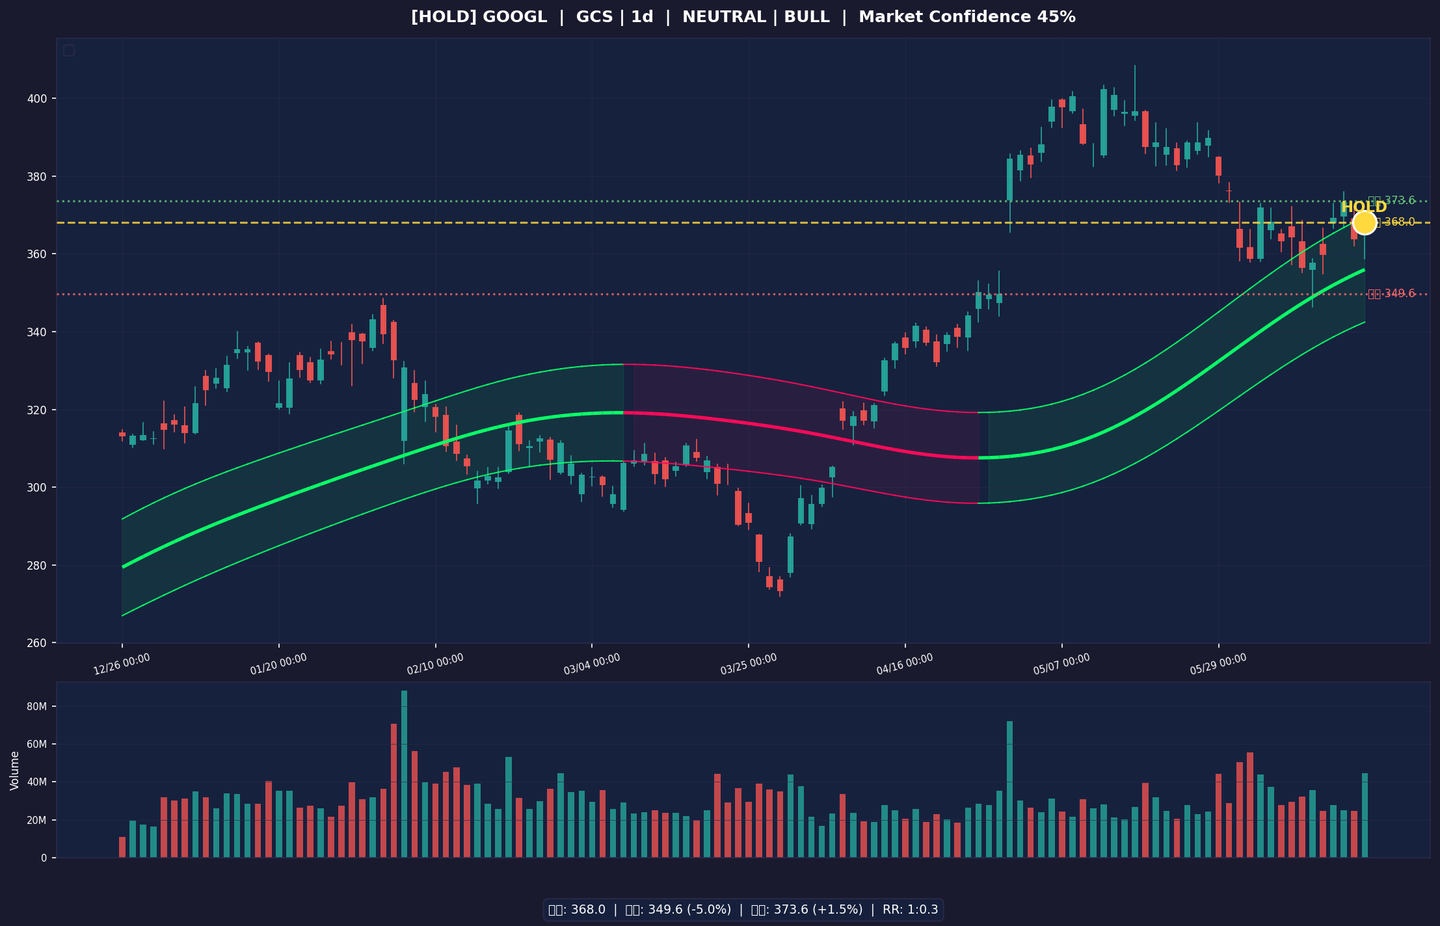Click the "12/26 00:00" date label
This screenshot has width=1440, height=926.
pos(122,664)
